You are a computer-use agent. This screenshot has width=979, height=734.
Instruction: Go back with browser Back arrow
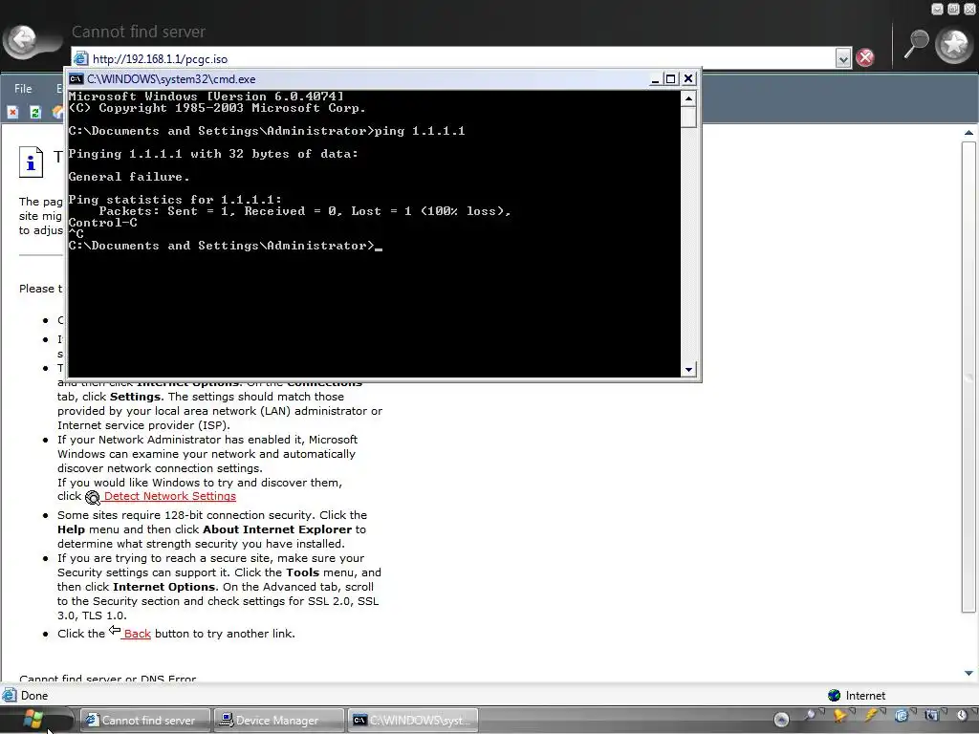pos(24,41)
